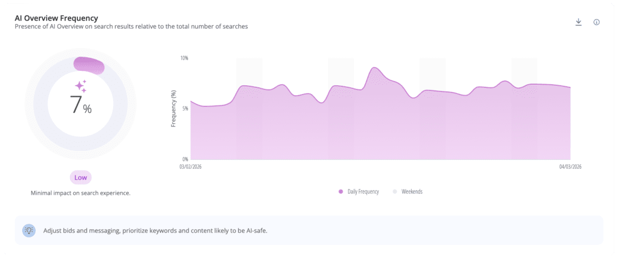Click the Daily Frequency purple legend dot
The height and width of the screenshot is (261, 620).
coord(341,192)
